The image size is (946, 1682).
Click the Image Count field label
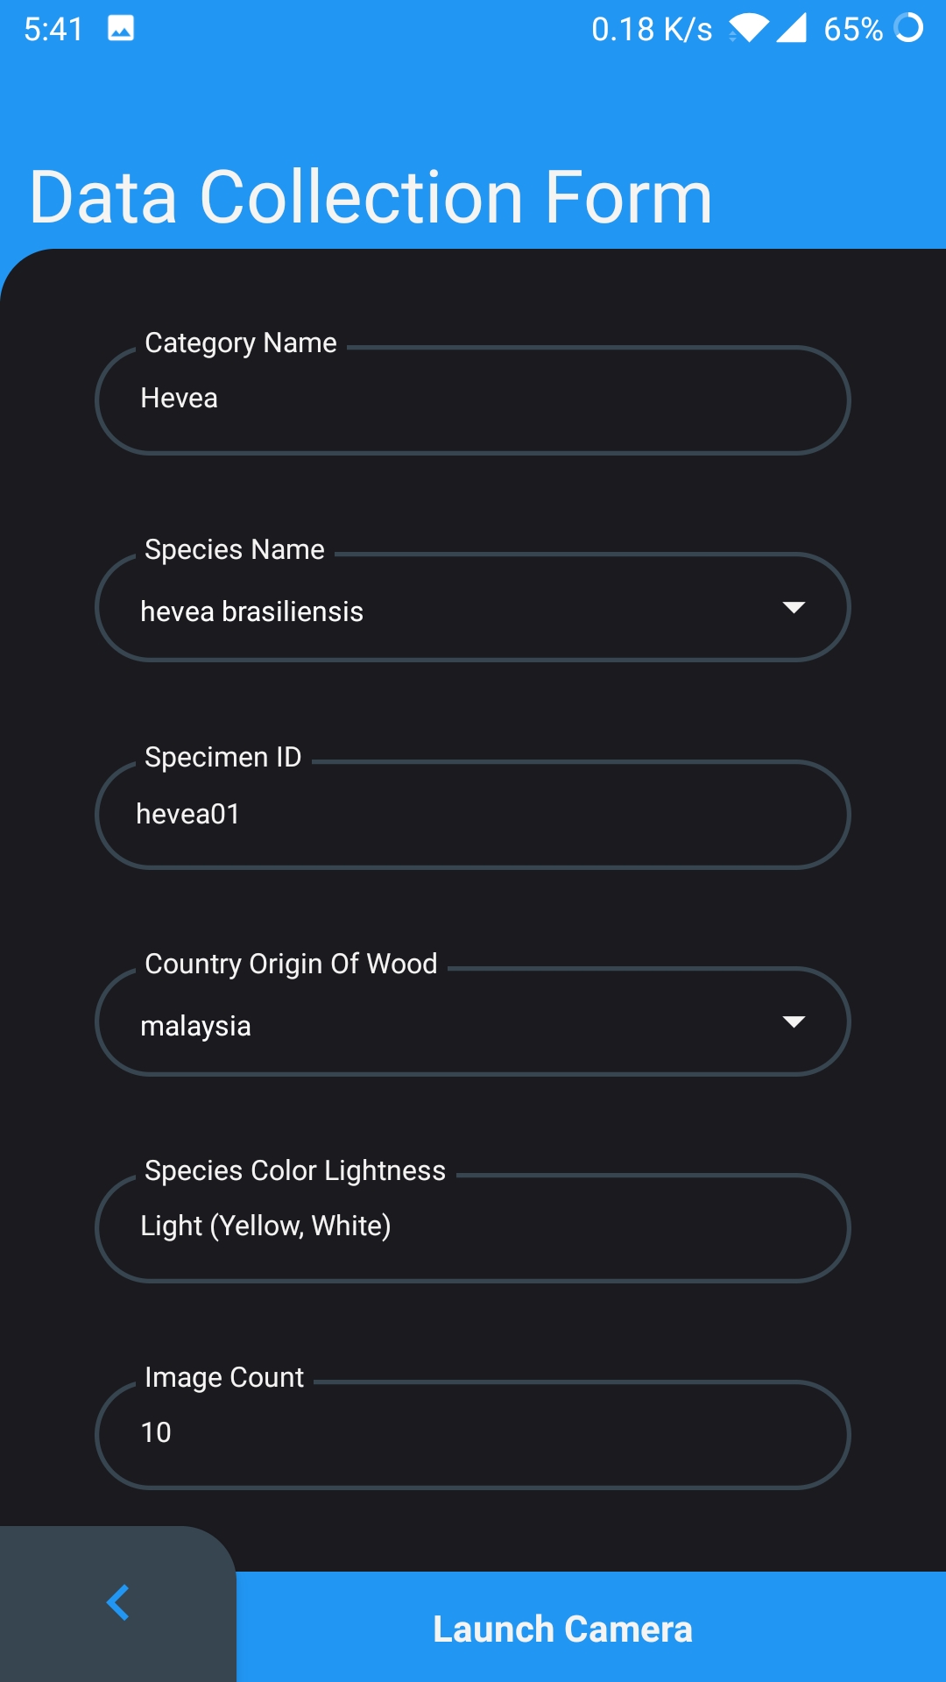[x=224, y=1377]
